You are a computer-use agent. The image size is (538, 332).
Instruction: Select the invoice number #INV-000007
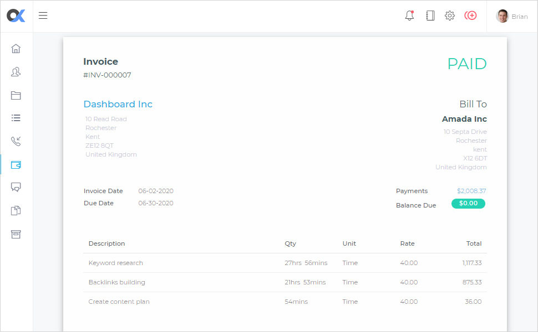(107, 75)
